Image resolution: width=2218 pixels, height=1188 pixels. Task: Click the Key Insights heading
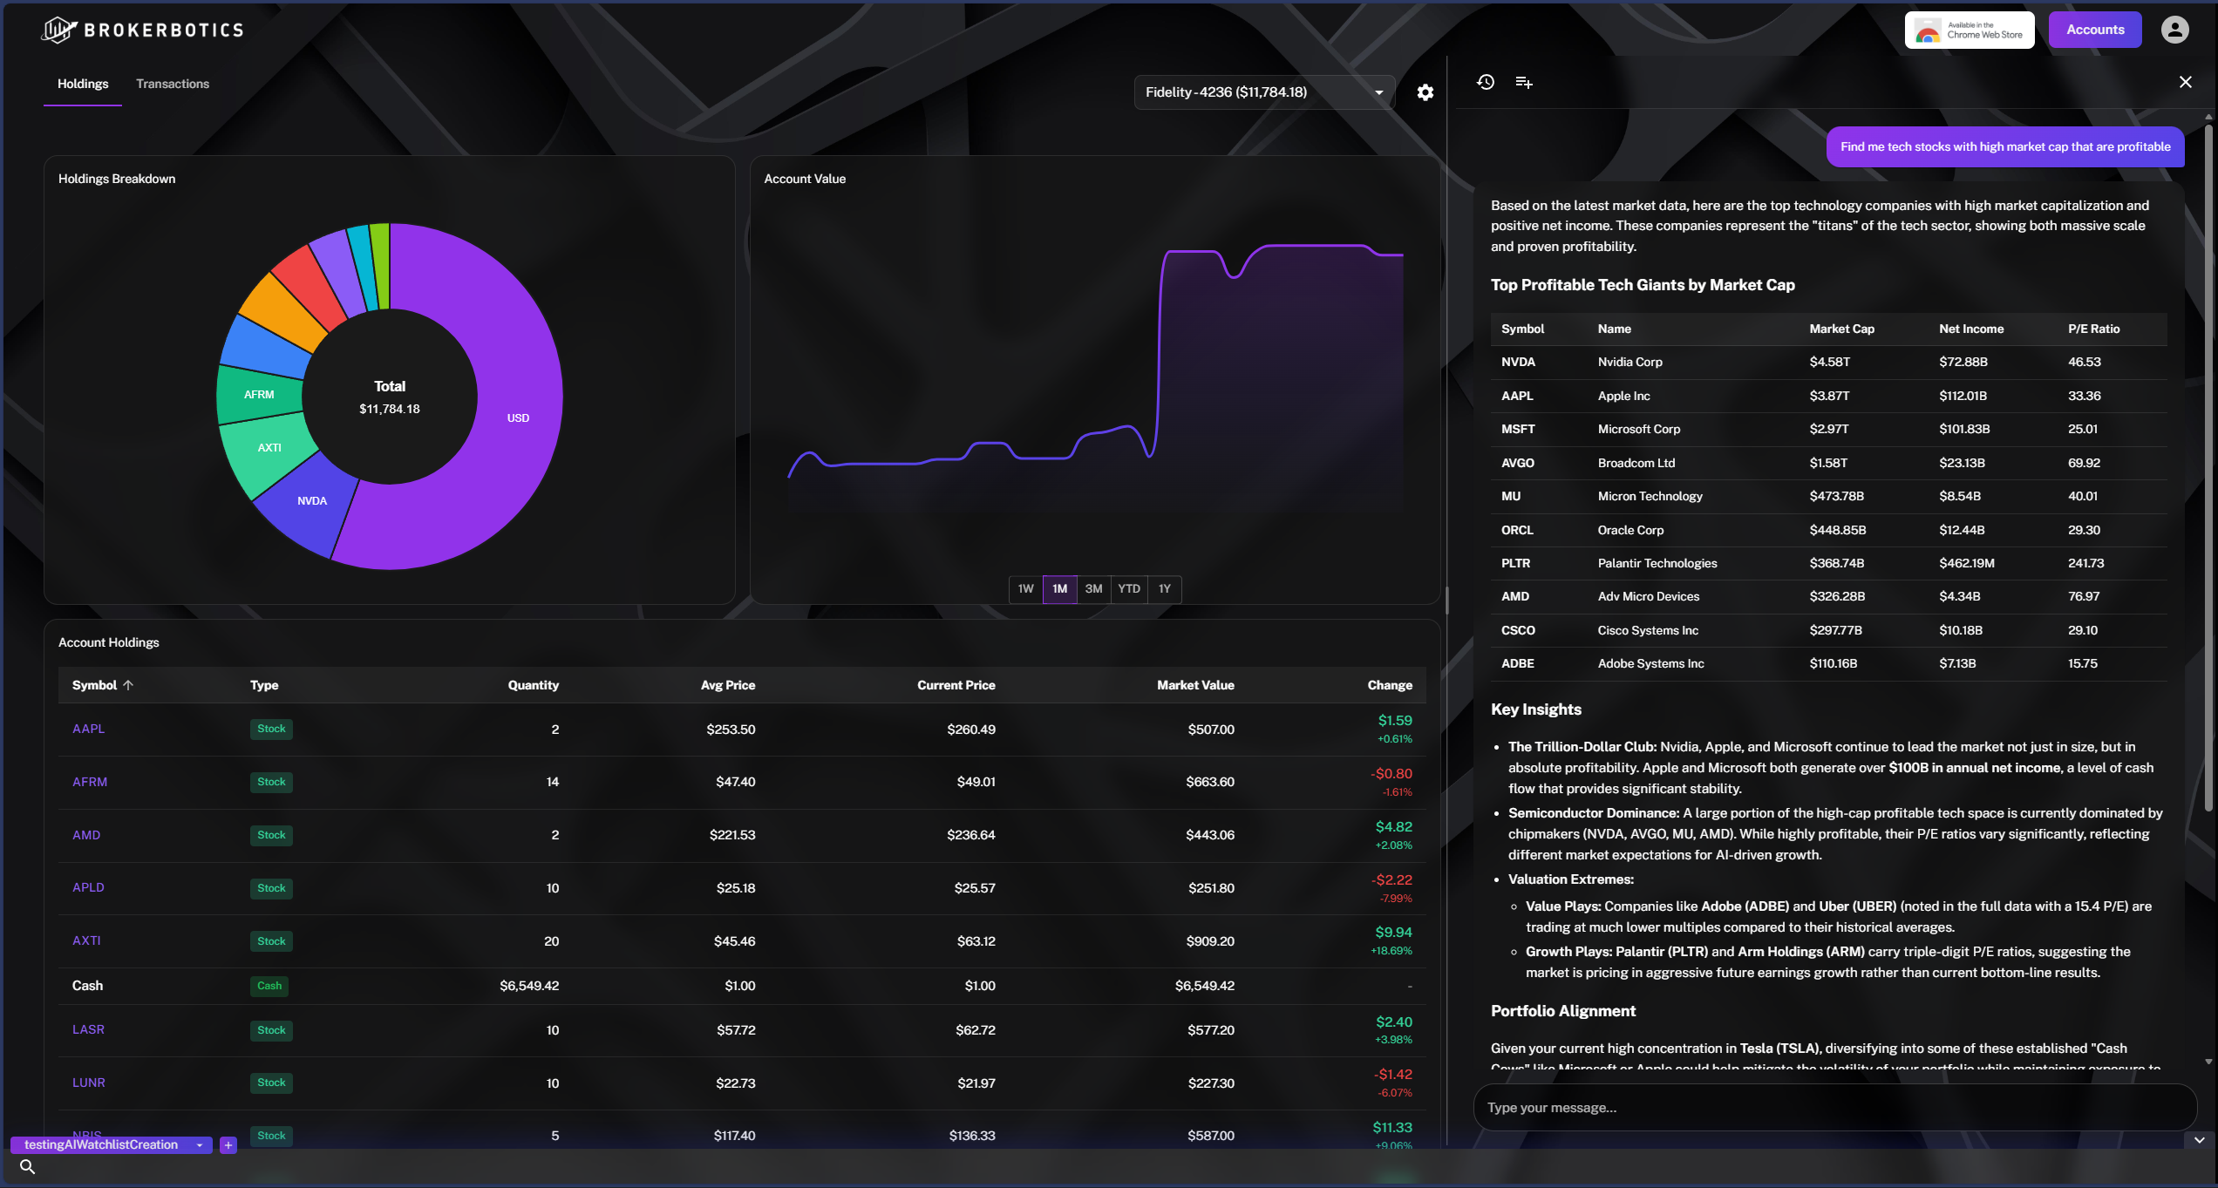1535,709
